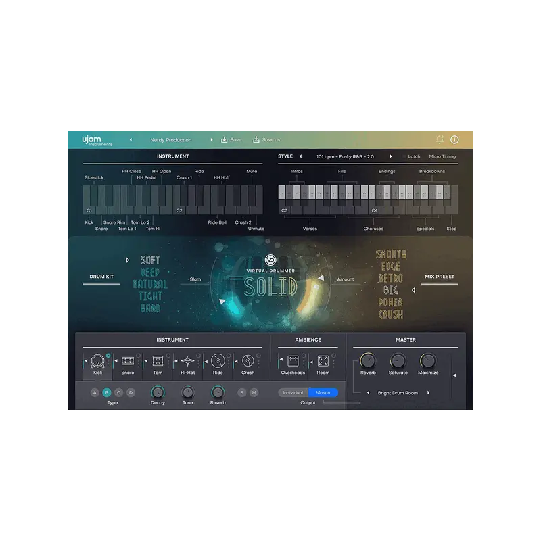Select the Hard drum kit
This screenshot has width=541, height=541.
[150, 308]
